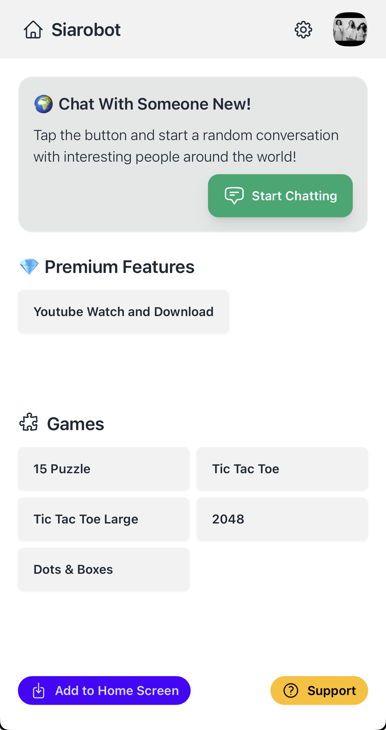Open Youtube Watch and Download
The image size is (386, 730).
pyautogui.click(x=123, y=311)
